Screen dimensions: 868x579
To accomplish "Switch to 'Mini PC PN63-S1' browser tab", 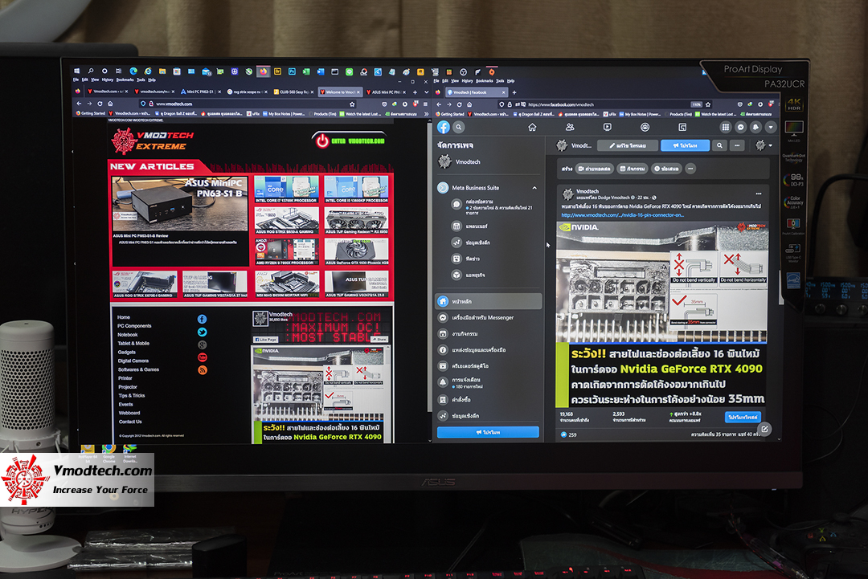I will (x=200, y=92).
